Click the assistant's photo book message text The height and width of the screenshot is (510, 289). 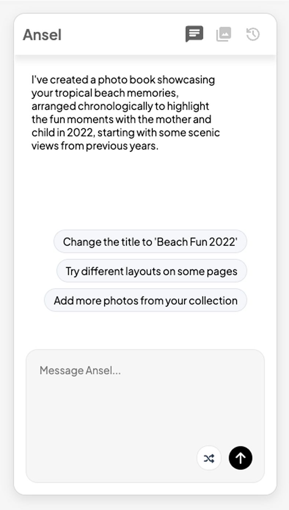(x=126, y=113)
